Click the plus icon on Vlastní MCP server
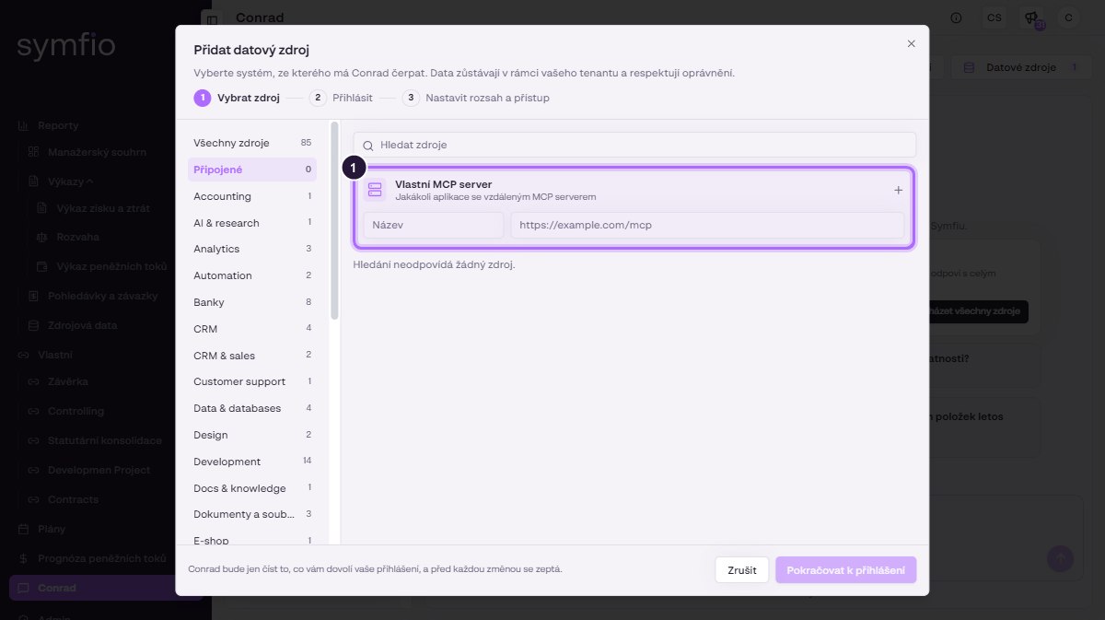The image size is (1105, 620). coord(899,190)
